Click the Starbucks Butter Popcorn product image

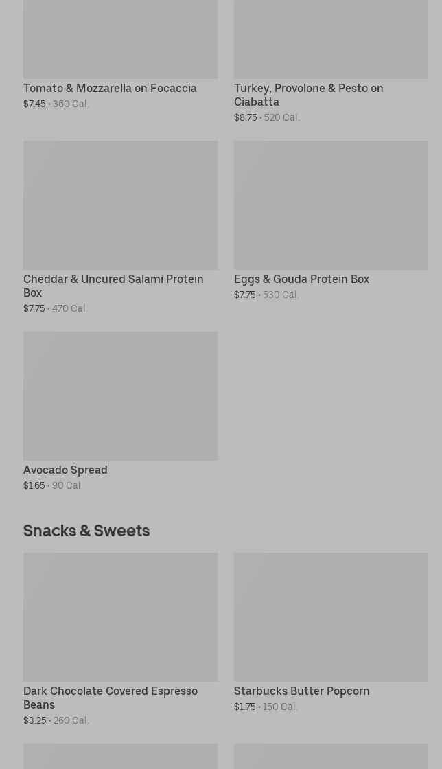[x=331, y=617]
